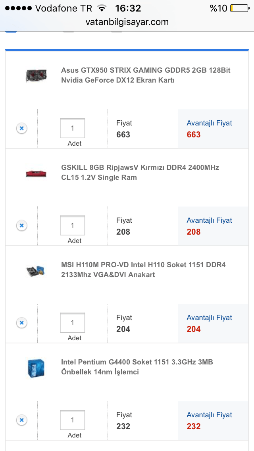Edit quantity field for Intel Pentium G4400
Viewport: 254px width, 451px height.
[72, 420]
